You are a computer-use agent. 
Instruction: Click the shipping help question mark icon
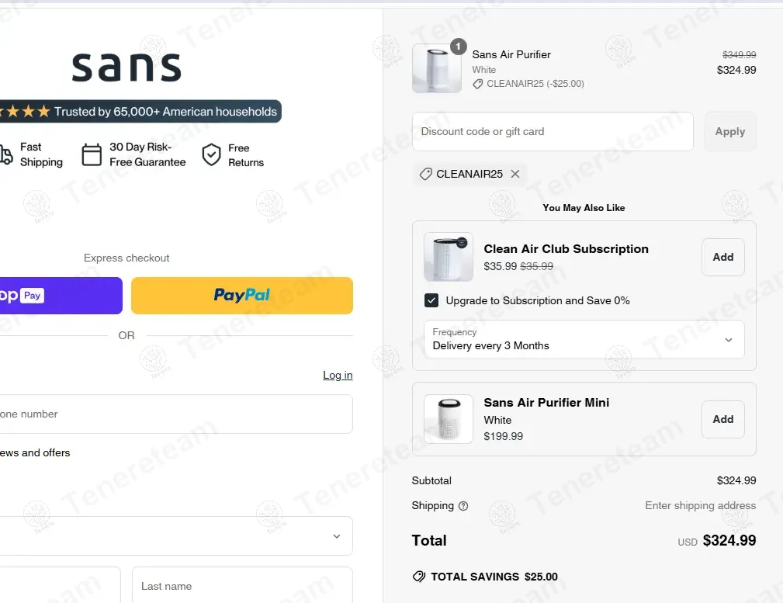click(x=463, y=506)
